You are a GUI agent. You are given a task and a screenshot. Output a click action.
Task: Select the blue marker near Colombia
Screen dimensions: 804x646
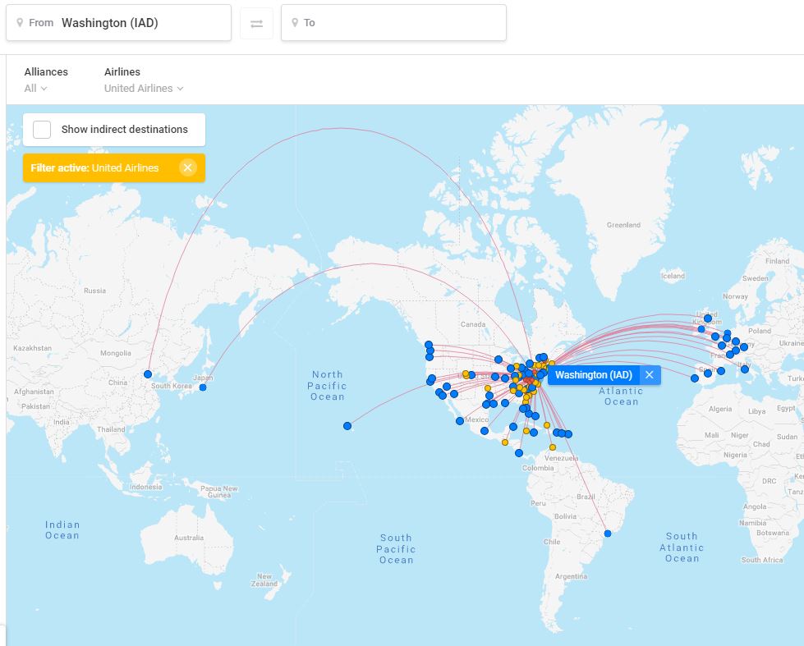coord(518,452)
